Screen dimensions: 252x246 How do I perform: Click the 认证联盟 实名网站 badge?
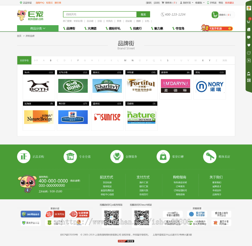coord(79,214)
